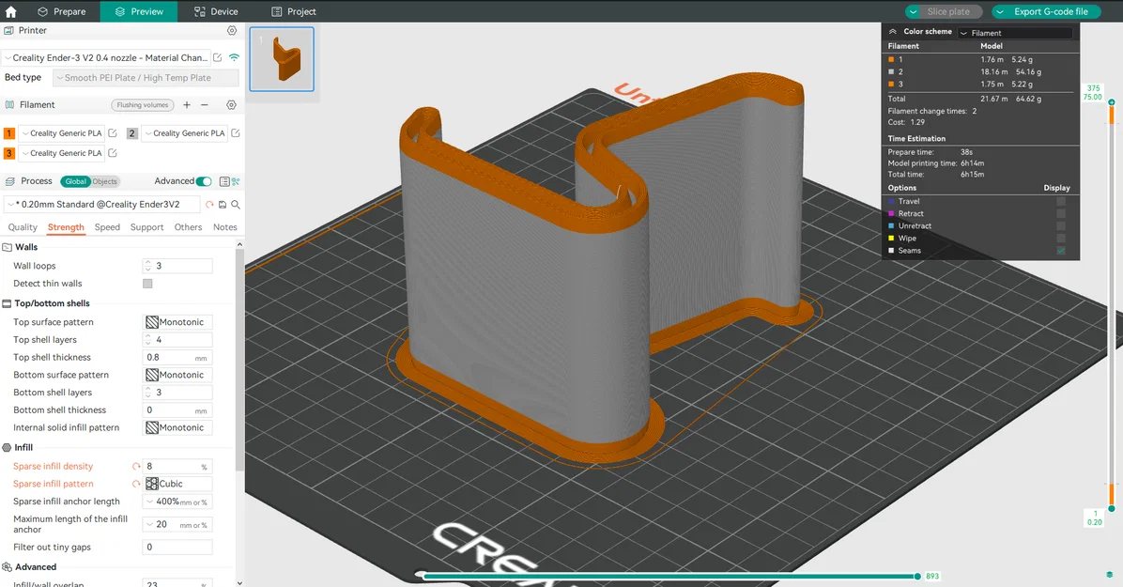1123x587 pixels.
Task: Edit filament 3 preset
Action: [113, 153]
